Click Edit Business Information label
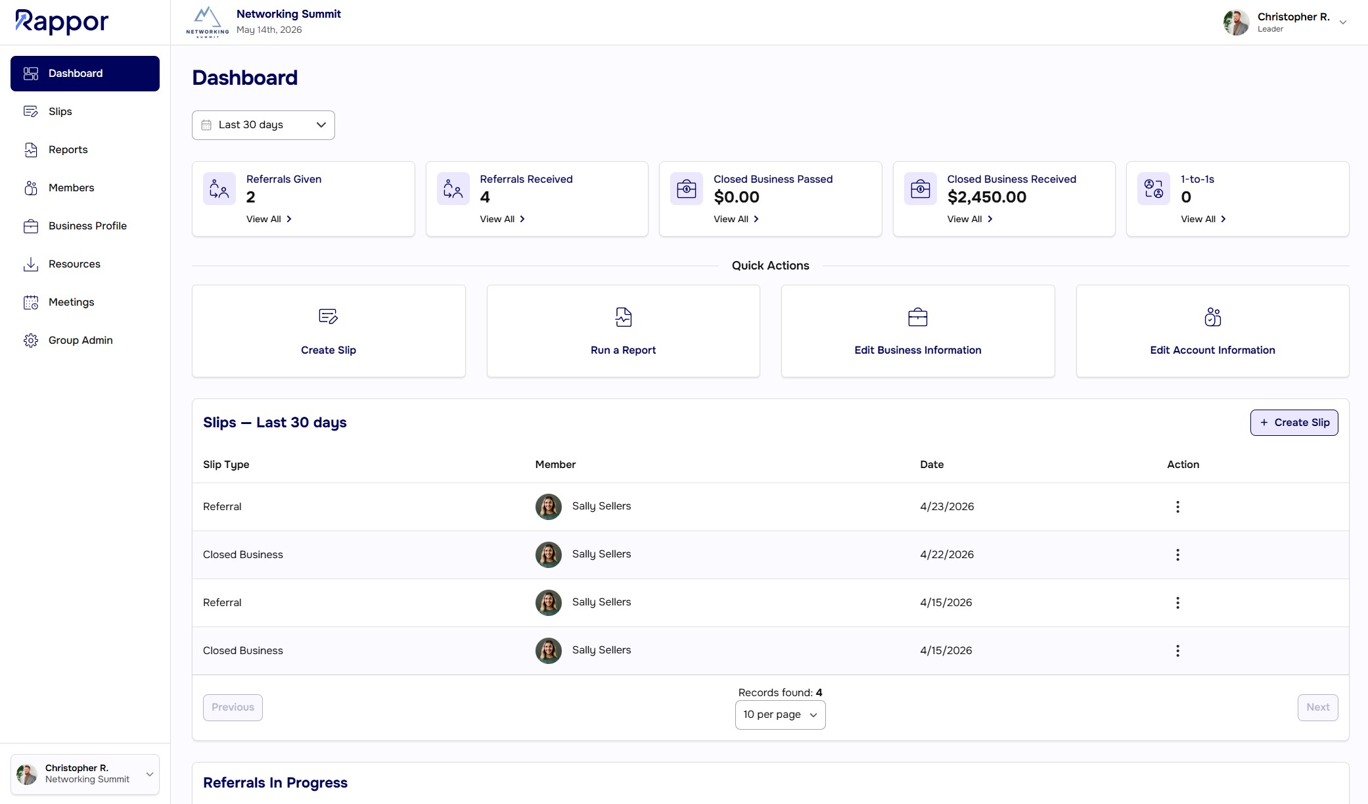 tap(918, 350)
